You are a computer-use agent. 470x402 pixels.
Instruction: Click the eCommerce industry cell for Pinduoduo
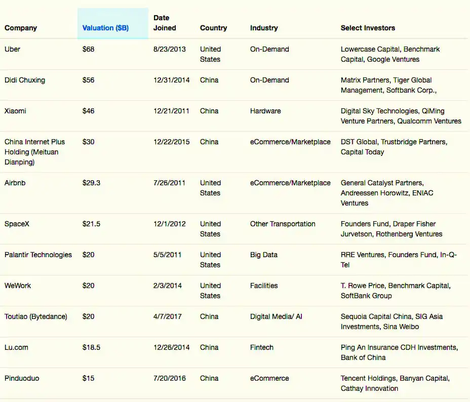click(x=269, y=378)
